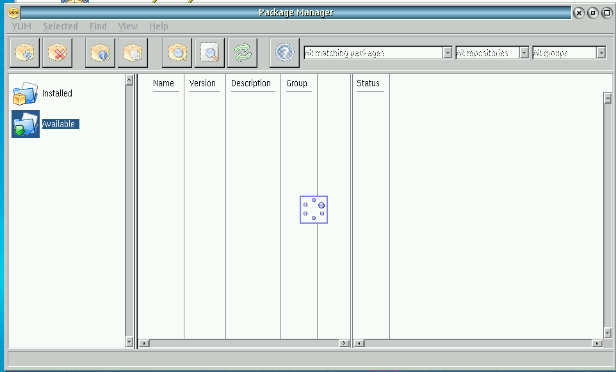Image resolution: width=616 pixels, height=372 pixels.
Task: Select the Installed label in sidebar
Action: 57,93
